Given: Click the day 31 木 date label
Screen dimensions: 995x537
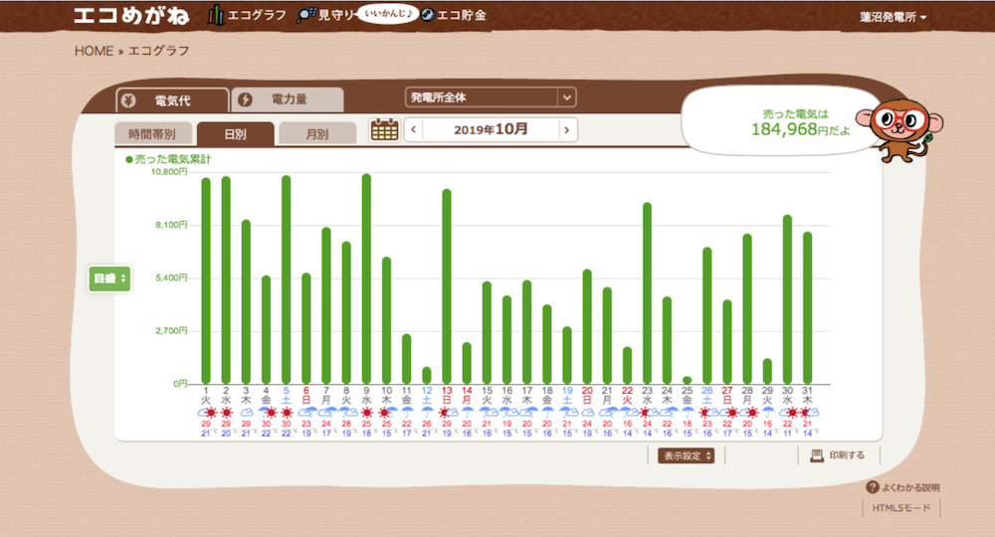Looking at the screenshot, I should [807, 395].
